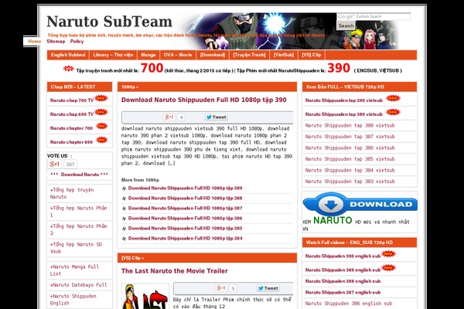This screenshot has height=309, width=464.
Task: Open Naruto Shippuden 389 english sub link
Action: [343, 270]
